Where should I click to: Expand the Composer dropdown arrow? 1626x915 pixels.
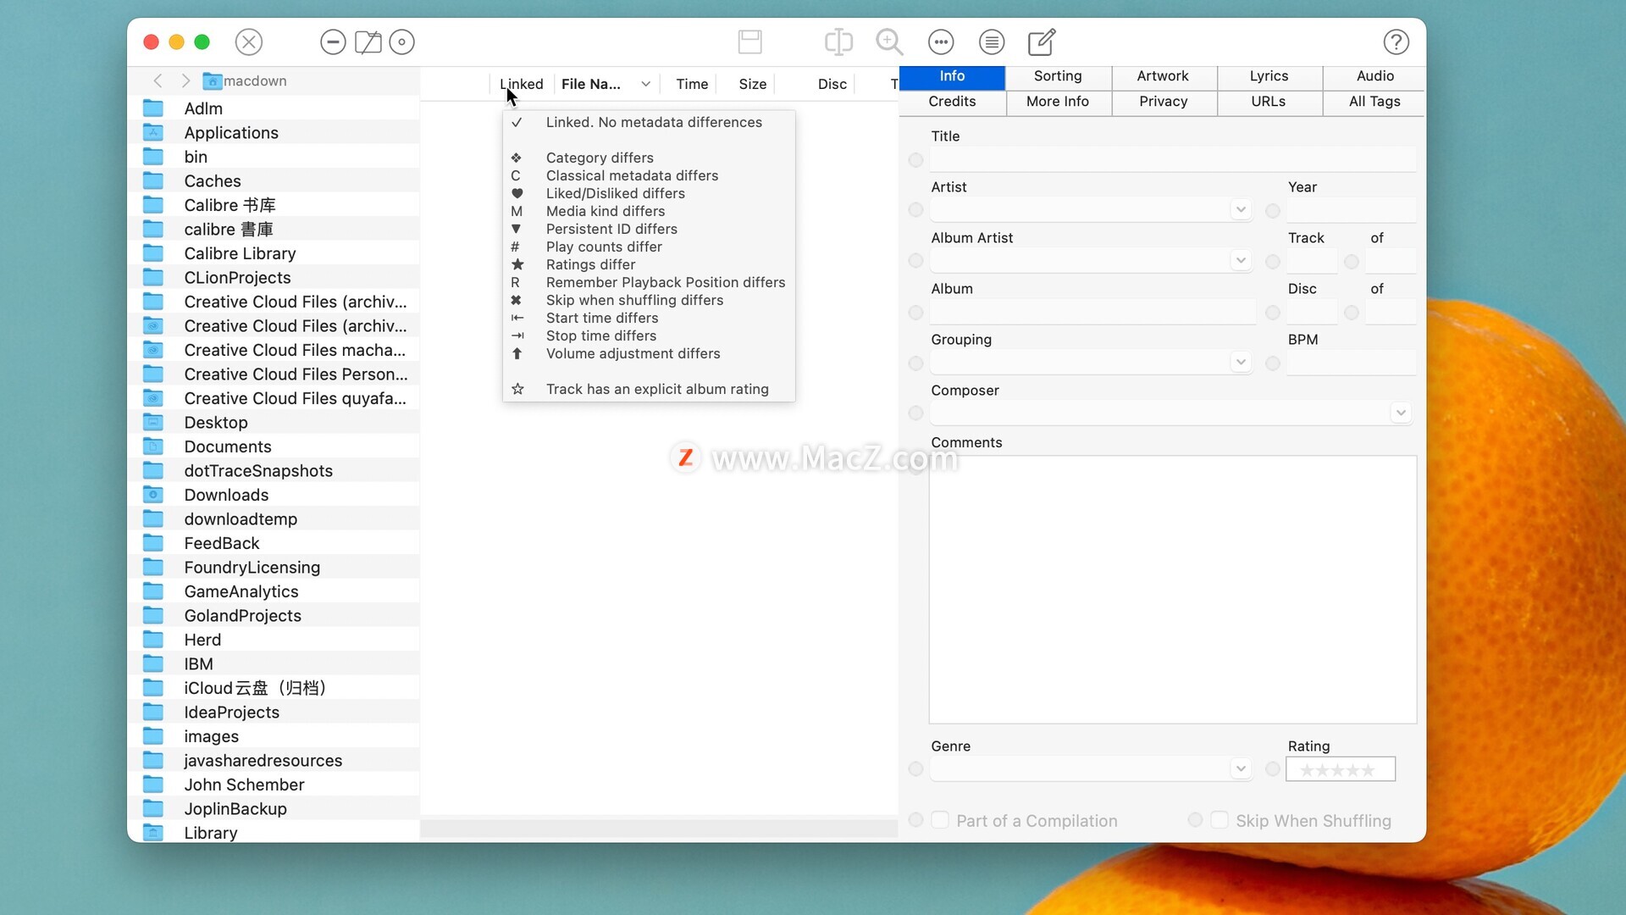tap(1401, 413)
